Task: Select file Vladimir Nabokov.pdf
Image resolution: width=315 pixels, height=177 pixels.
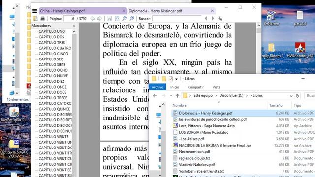Action: click(x=197, y=165)
